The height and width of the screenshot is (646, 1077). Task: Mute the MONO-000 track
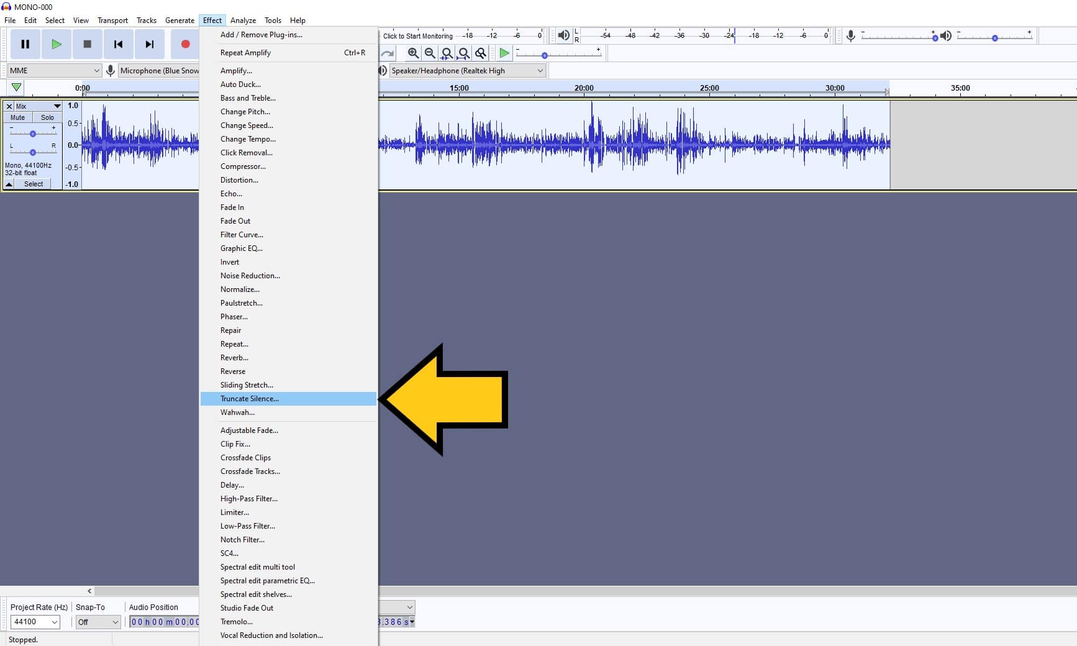(16, 117)
